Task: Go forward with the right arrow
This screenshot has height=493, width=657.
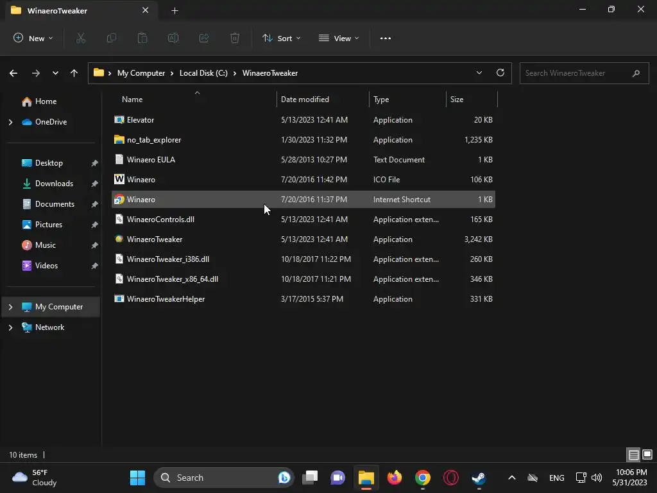Action: pos(36,73)
